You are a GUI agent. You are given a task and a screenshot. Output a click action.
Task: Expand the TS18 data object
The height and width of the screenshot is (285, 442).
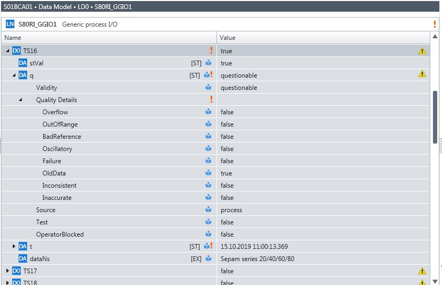point(7,282)
